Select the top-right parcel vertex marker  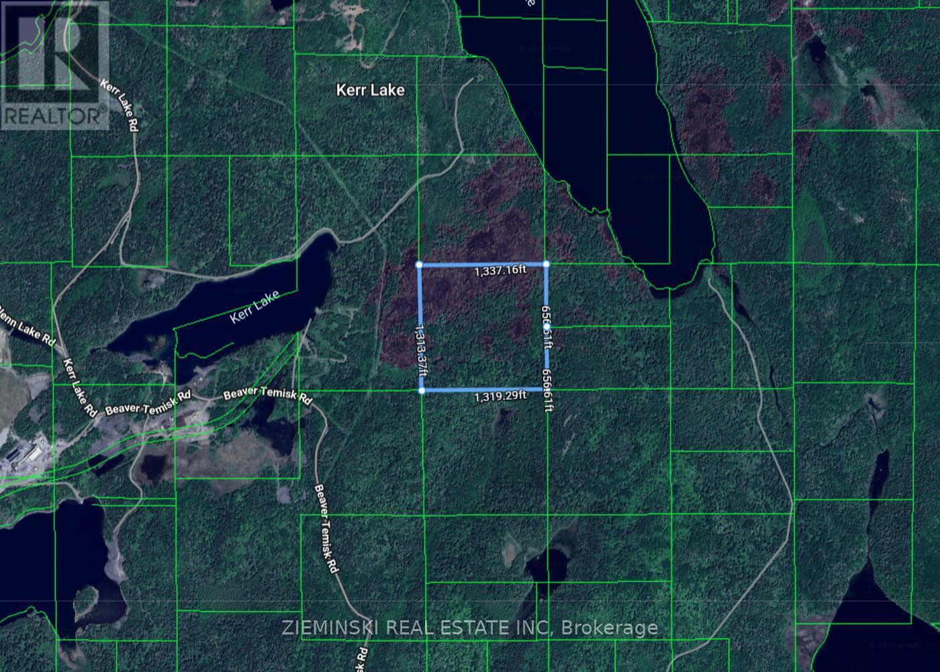pos(546,265)
